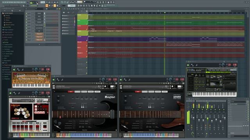Select Pattern 1 in the pattern picker
The width and height of the screenshot is (250, 140).
[68, 16]
